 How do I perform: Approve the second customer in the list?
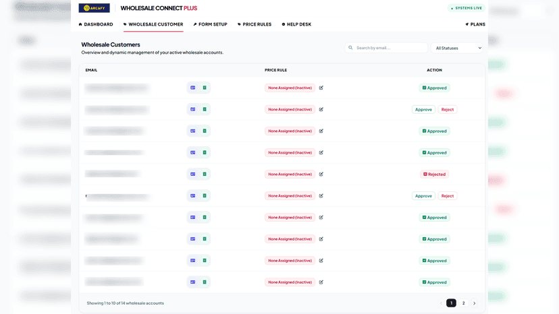(x=423, y=109)
